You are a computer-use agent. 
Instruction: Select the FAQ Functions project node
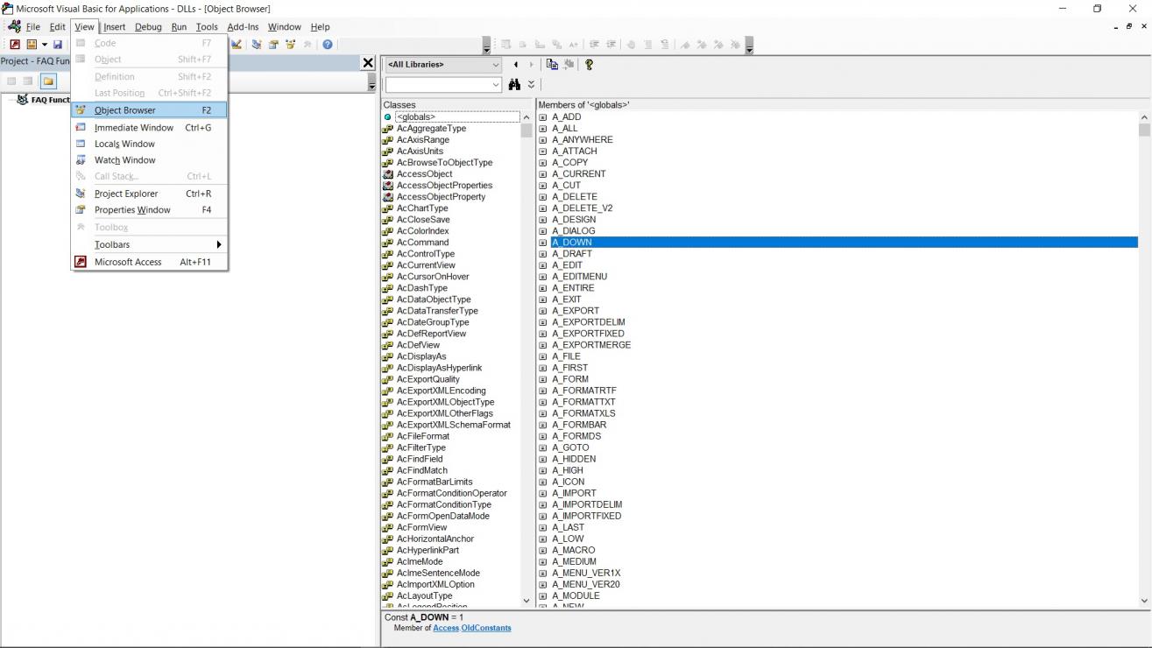pos(50,100)
